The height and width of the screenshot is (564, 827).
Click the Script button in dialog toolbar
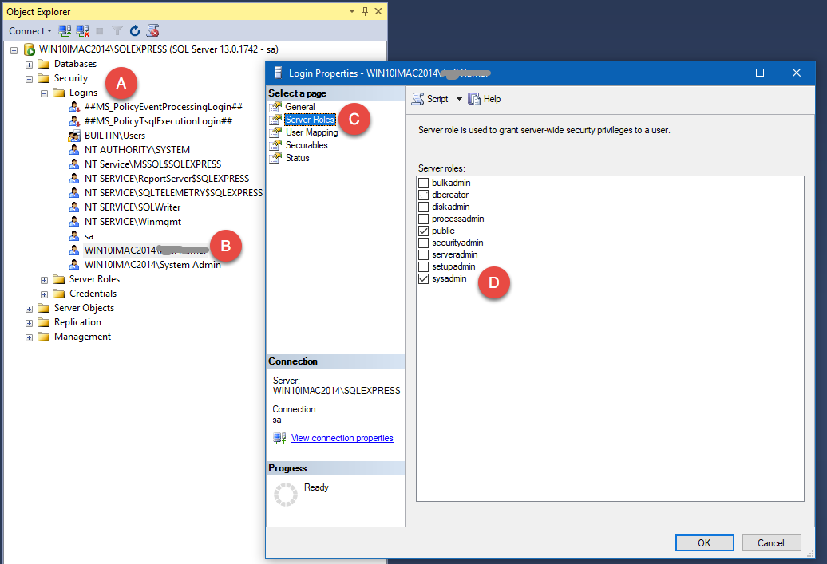(430, 99)
